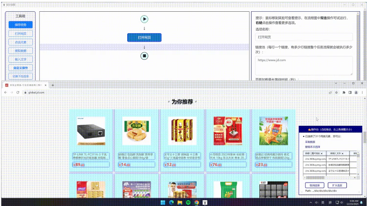Click the ¥76 price
This screenshot has width=367, height=206.
click(216, 164)
